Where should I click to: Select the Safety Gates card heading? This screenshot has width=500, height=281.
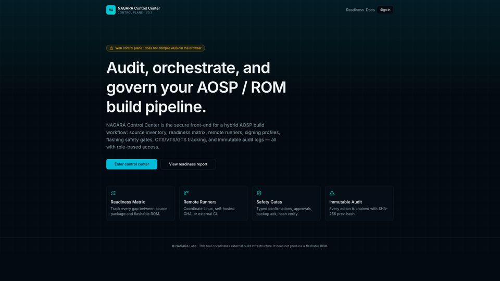[x=269, y=202]
